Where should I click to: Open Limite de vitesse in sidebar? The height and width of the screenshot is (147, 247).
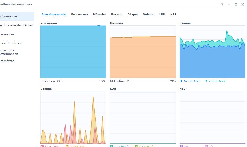click(x=11, y=43)
